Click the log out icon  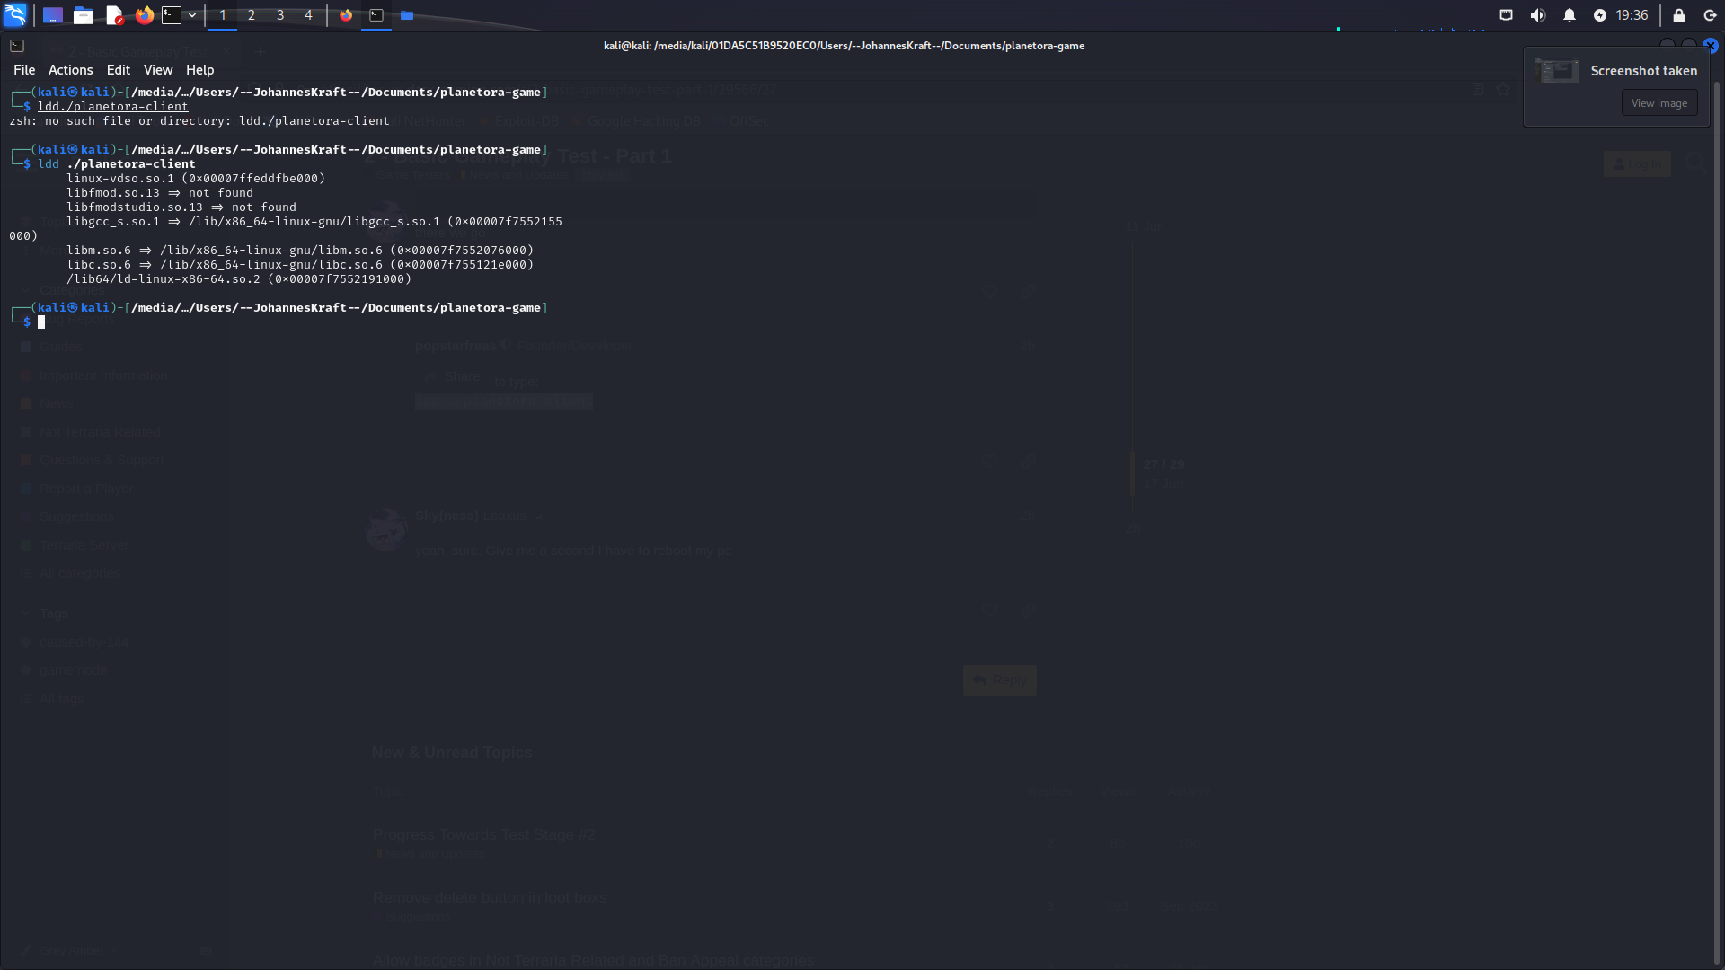click(x=1710, y=14)
